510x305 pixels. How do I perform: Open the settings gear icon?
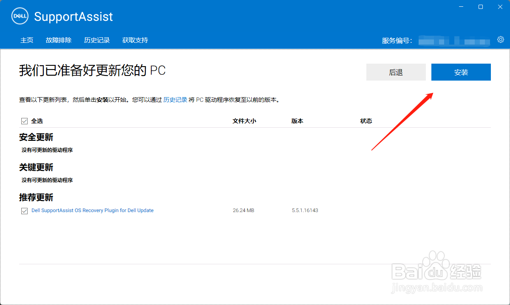click(501, 39)
